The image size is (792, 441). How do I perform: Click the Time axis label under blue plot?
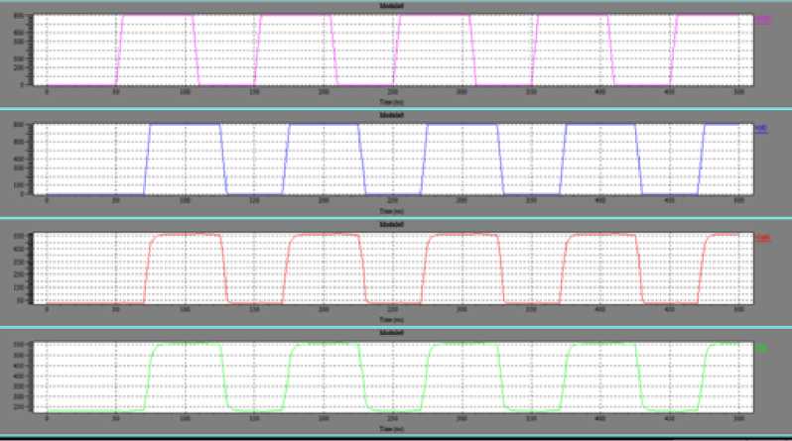point(391,211)
